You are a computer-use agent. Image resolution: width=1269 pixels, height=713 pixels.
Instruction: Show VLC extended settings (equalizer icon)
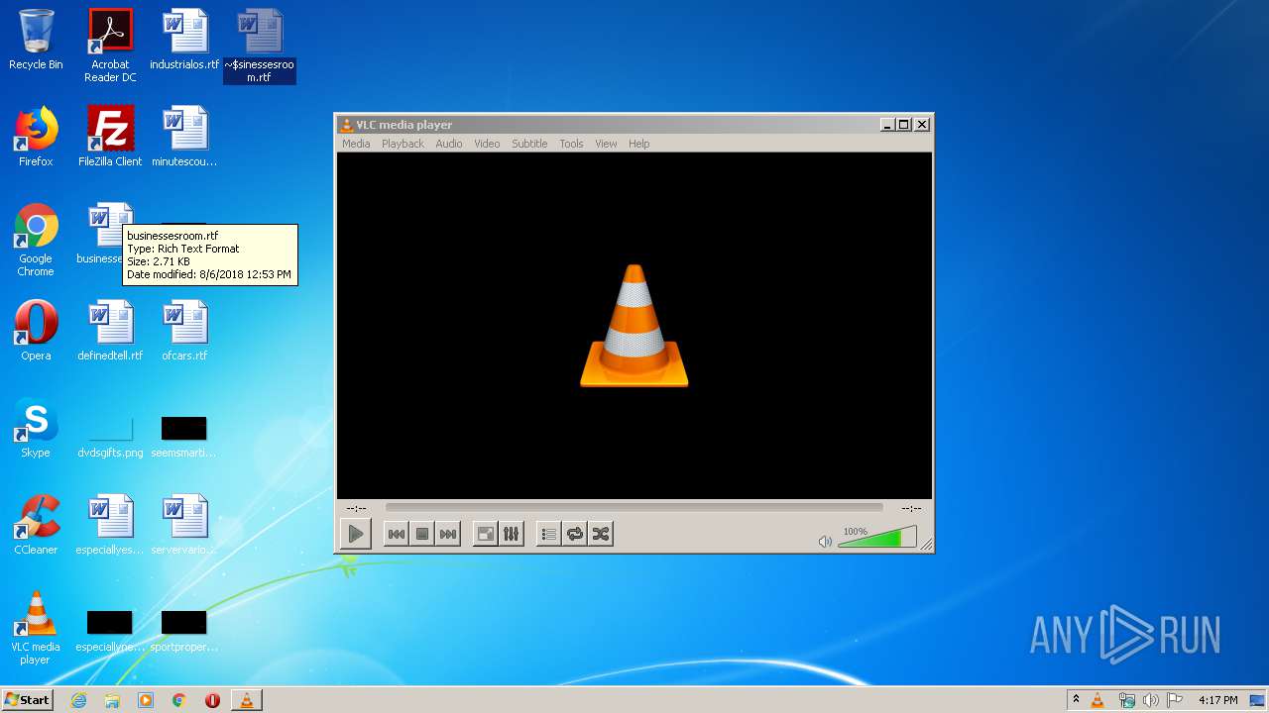pyautogui.click(x=512, y=534)
